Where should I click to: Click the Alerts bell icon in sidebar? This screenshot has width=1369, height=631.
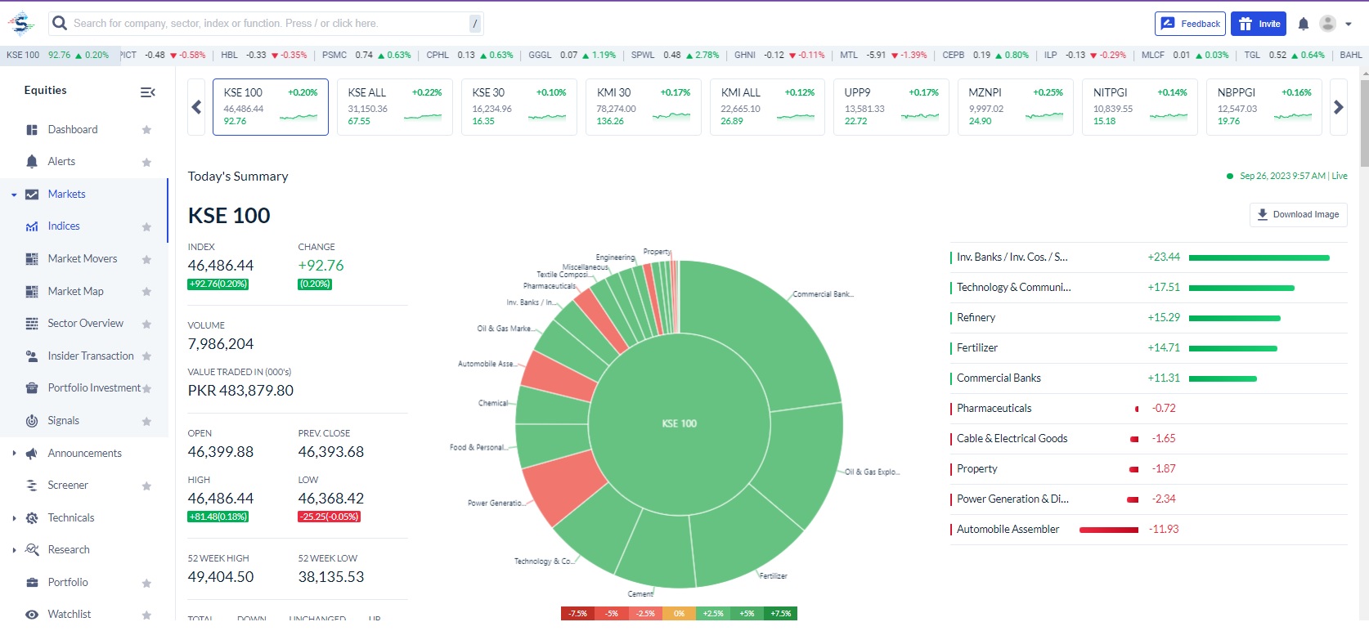(32, 162)
